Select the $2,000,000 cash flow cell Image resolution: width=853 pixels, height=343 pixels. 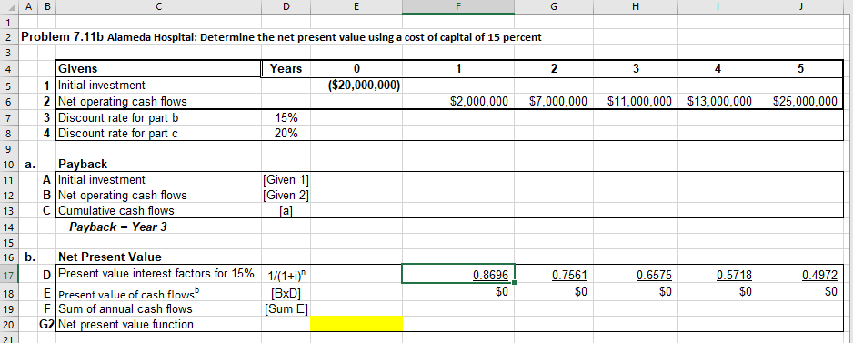[x=457, y=101]
